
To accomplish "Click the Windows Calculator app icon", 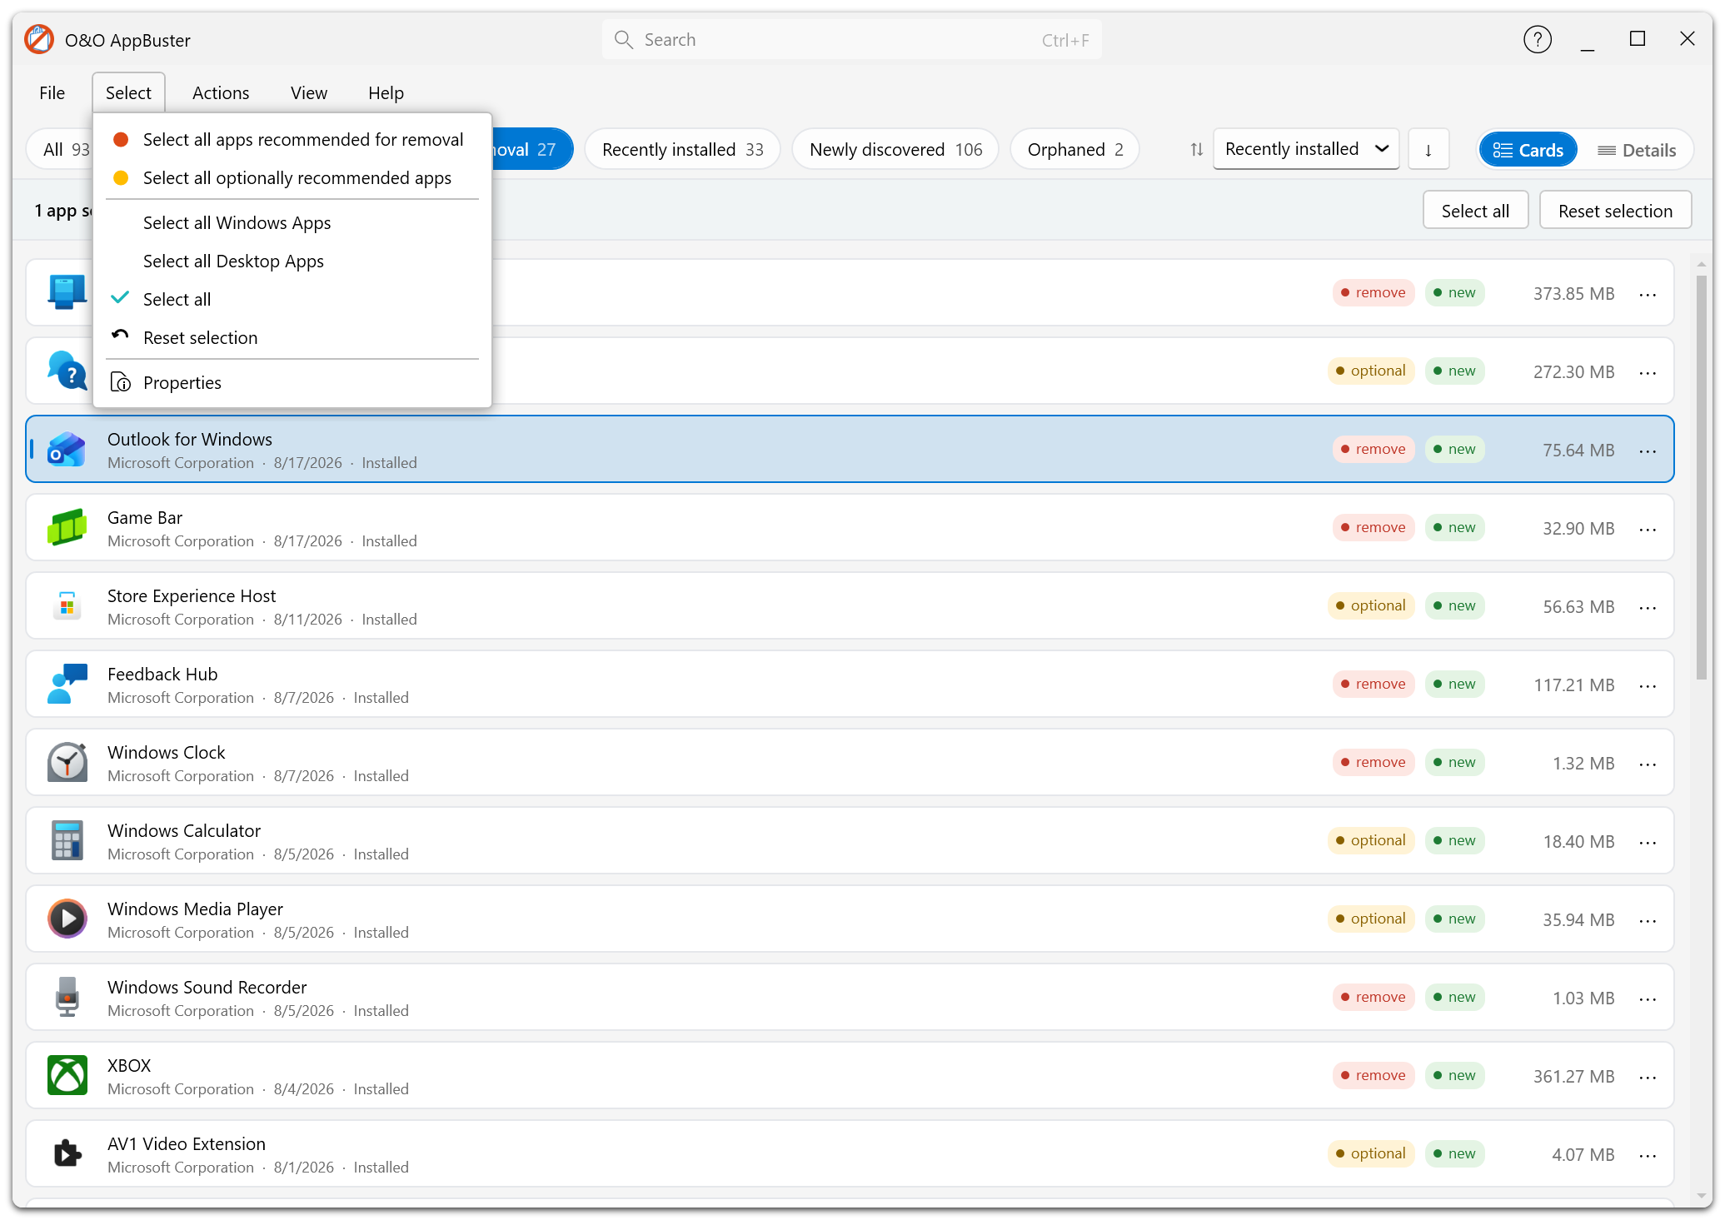I will pyautogui.click(x=67, y=841).
